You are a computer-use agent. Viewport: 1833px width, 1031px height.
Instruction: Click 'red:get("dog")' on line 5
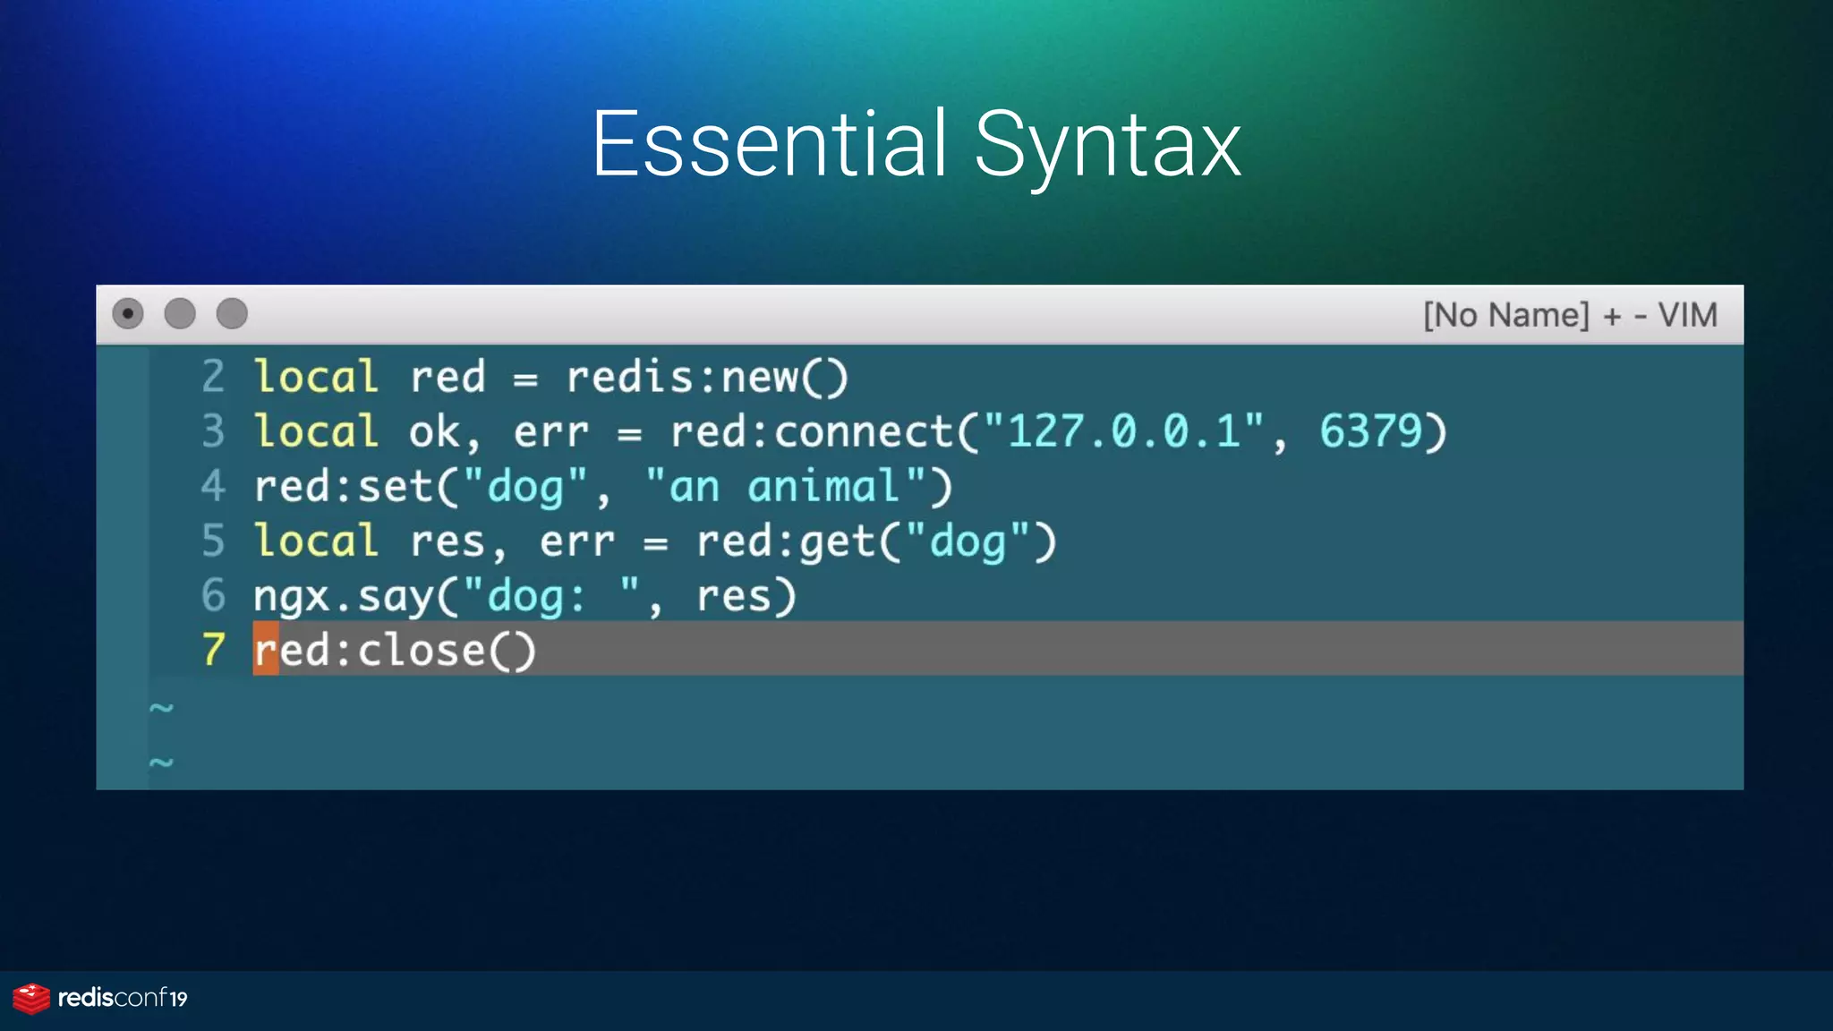pyautogui.click(x=876, y=541)
